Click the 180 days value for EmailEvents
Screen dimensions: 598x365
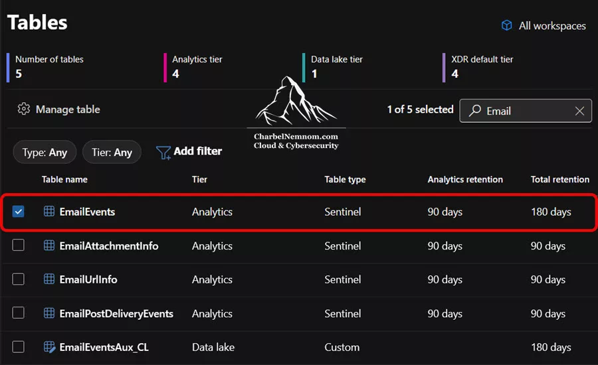click(x=551, y=212)
